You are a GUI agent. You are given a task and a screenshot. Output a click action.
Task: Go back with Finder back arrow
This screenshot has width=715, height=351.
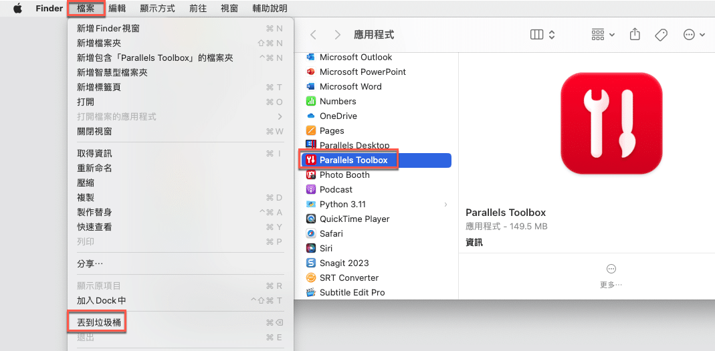click(x=313, y=35)
